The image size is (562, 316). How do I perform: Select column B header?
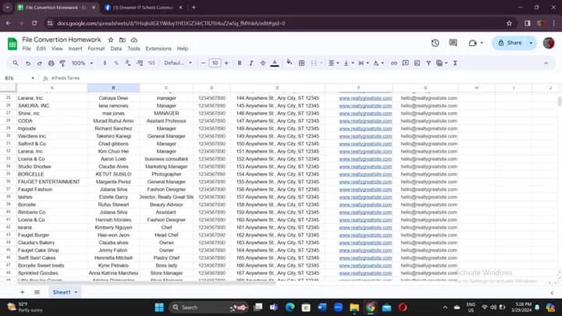click(113, 87)
